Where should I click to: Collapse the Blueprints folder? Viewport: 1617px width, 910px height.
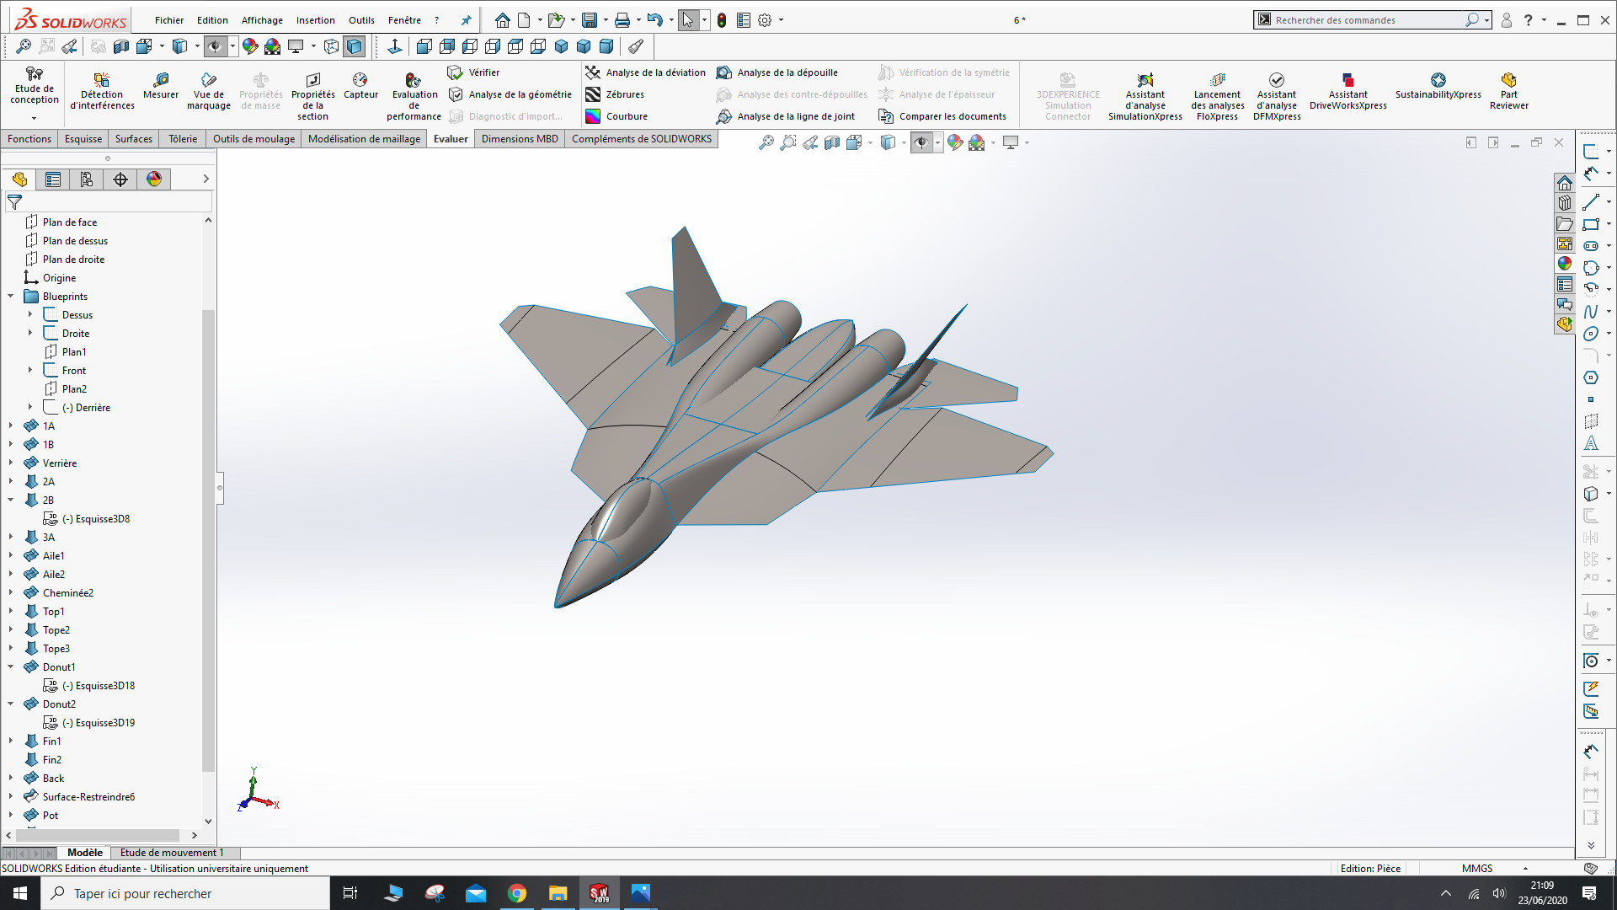pyautogui.click(x=11, y=296)
